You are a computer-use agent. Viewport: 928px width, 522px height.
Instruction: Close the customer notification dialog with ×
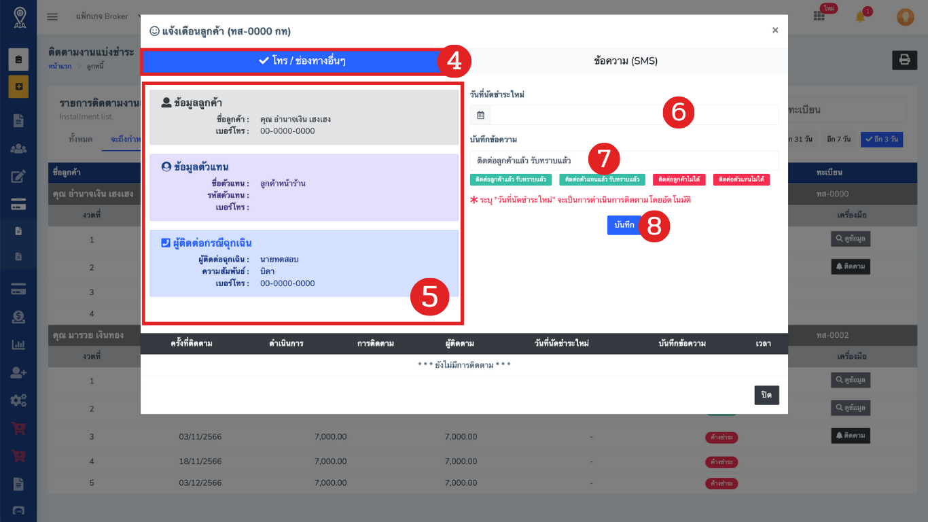(775, 31)
